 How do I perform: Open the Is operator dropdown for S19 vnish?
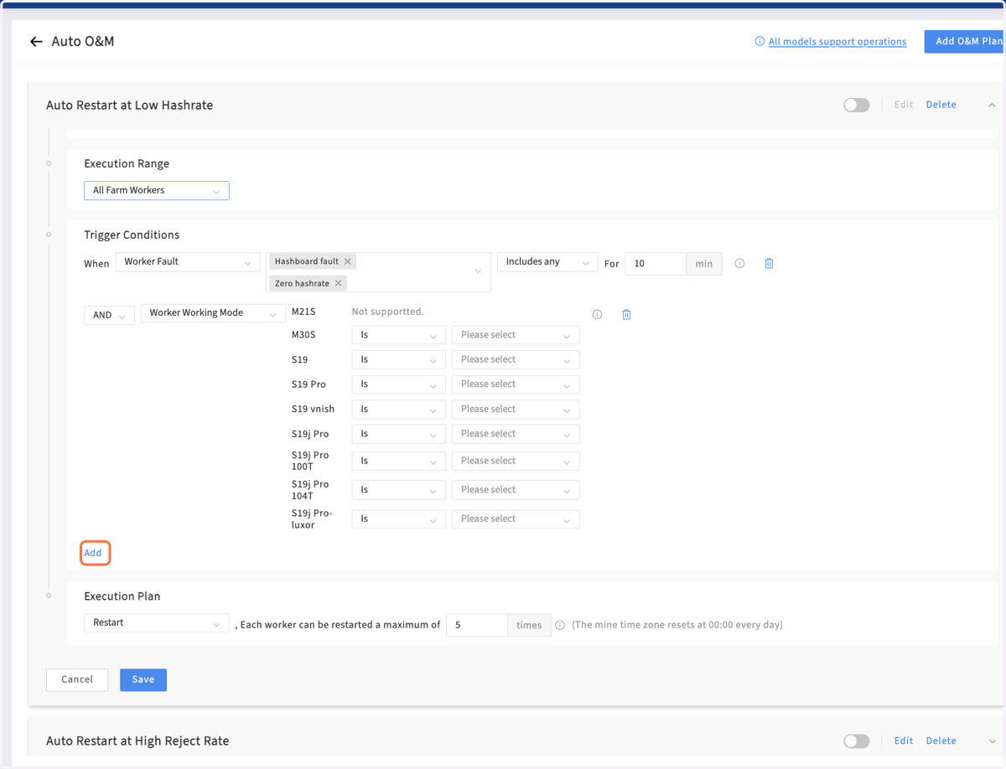(398, 409)
